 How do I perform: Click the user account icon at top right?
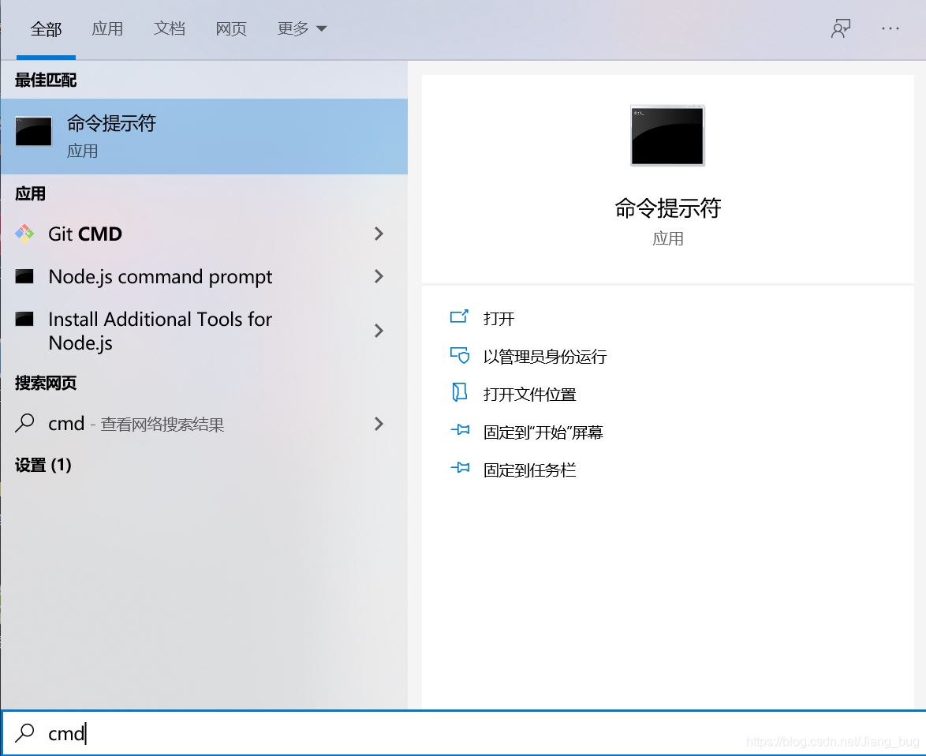tap(841, 28)
